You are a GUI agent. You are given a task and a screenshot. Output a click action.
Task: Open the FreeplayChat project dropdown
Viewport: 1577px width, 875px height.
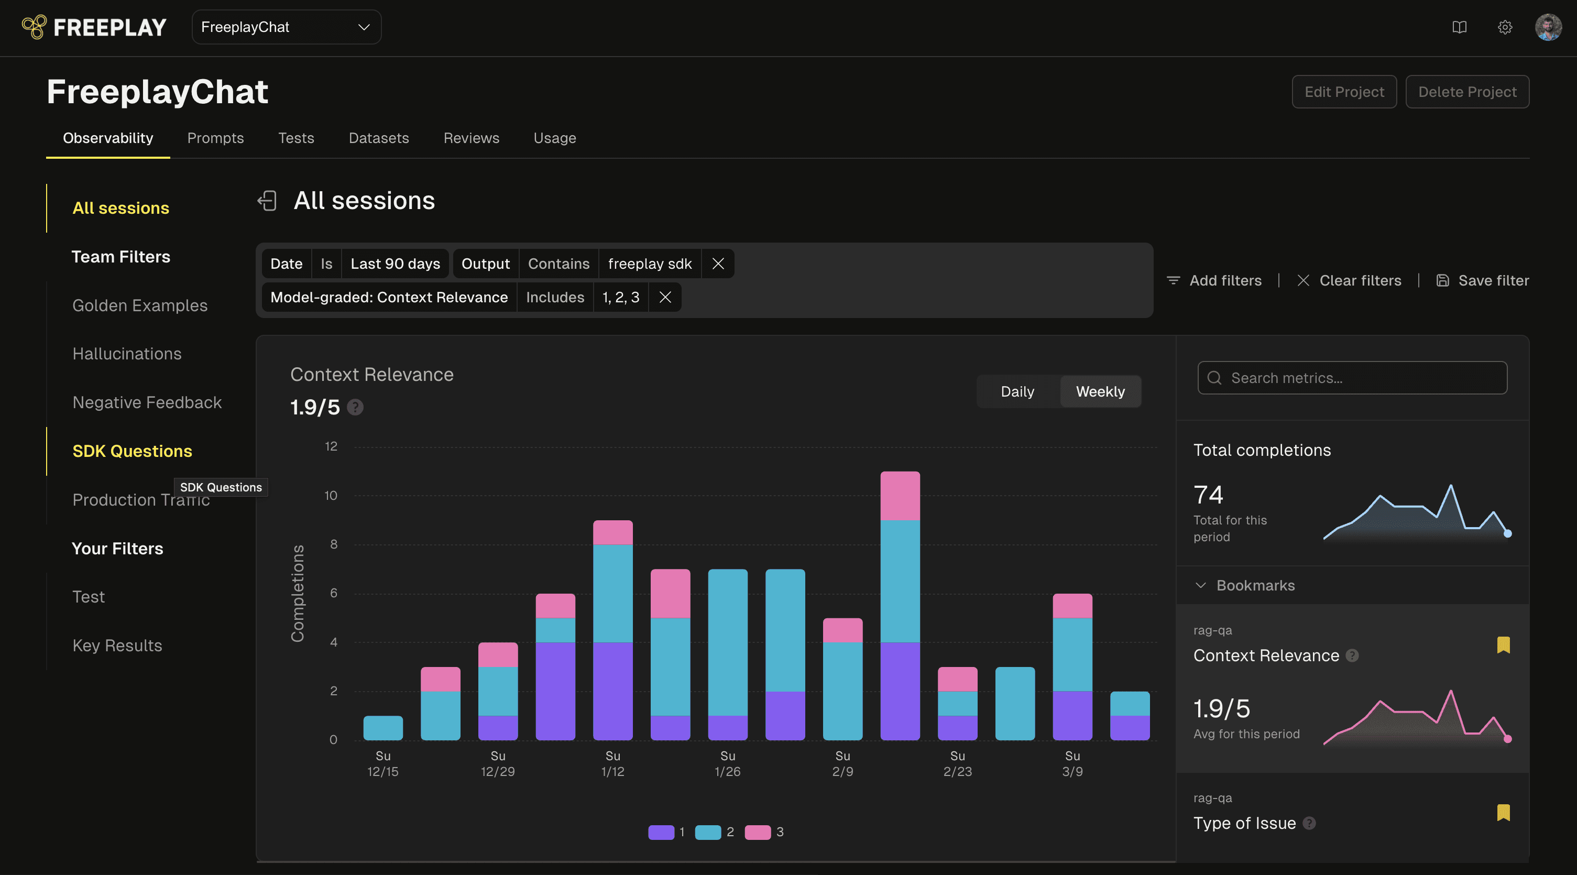click(287, 27)
